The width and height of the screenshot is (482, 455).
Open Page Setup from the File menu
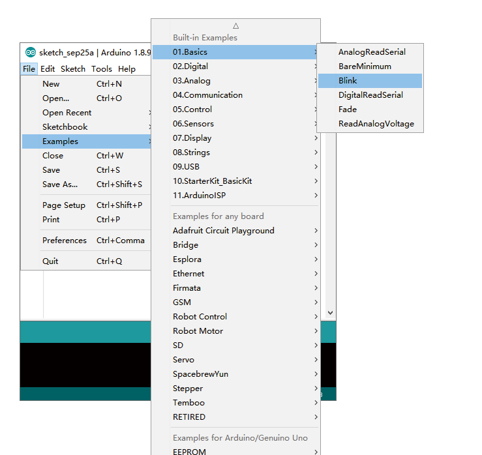coord(86,205)
